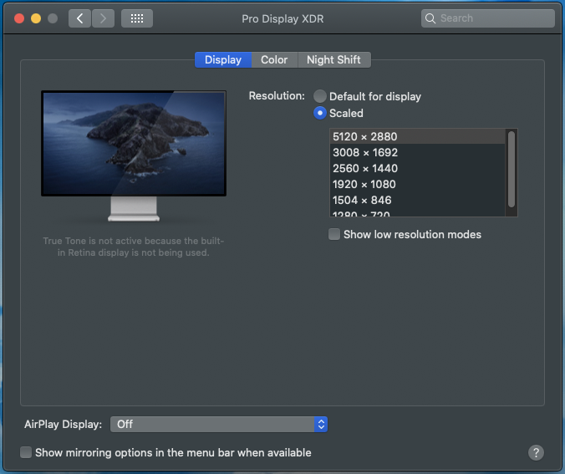The height and width of the screenshot is (474, 565).
Task: Click in the Search field
Action: (x=488, y=18)
